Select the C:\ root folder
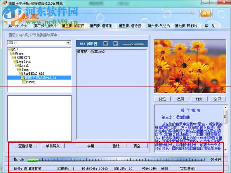This screenshot has height=173, width=231. click(14, 50)
